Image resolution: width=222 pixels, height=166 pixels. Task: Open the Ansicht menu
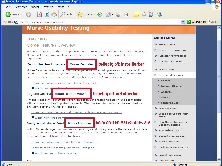click(35, 7)
